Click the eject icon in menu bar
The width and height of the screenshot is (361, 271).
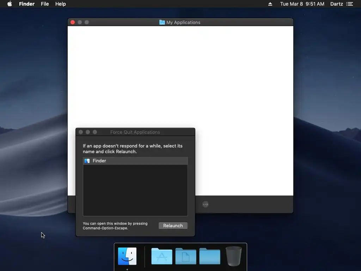pos(270,4)
